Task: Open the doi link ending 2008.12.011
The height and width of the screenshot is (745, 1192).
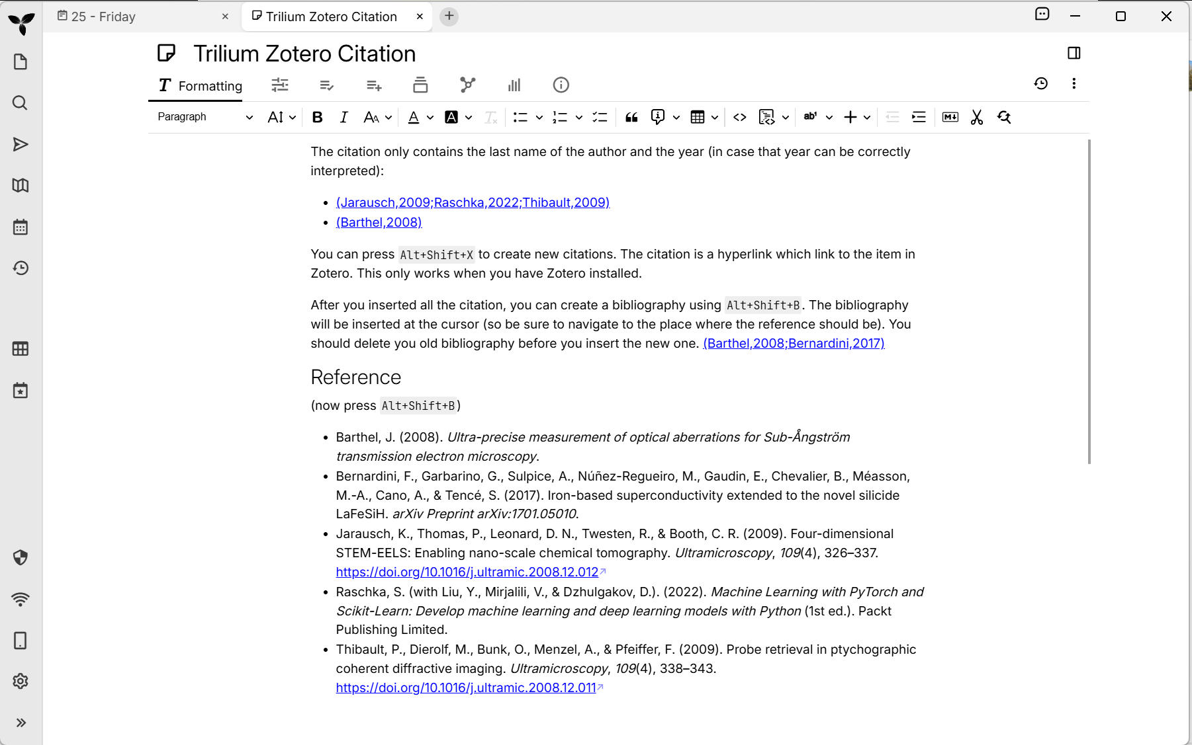Action: point(466,687)
